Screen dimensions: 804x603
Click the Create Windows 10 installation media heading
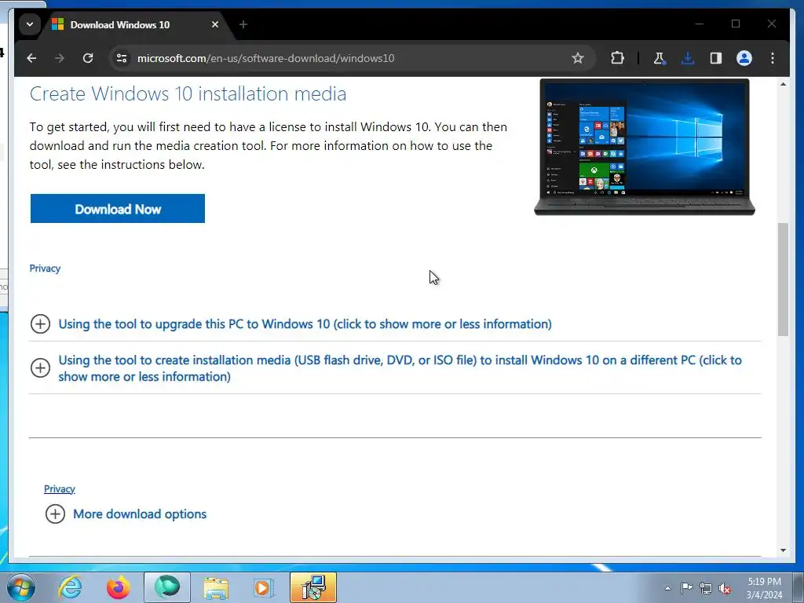point(188,94)
